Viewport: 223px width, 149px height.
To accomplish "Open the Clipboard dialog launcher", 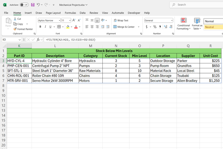I will point(35,34).
